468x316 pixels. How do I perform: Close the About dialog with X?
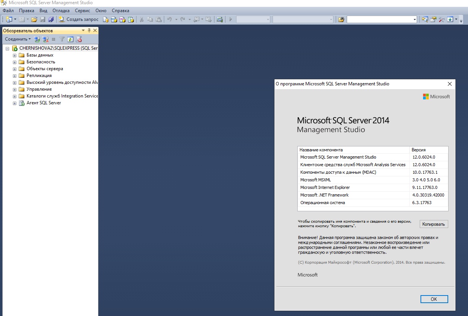tap(449, 84)
